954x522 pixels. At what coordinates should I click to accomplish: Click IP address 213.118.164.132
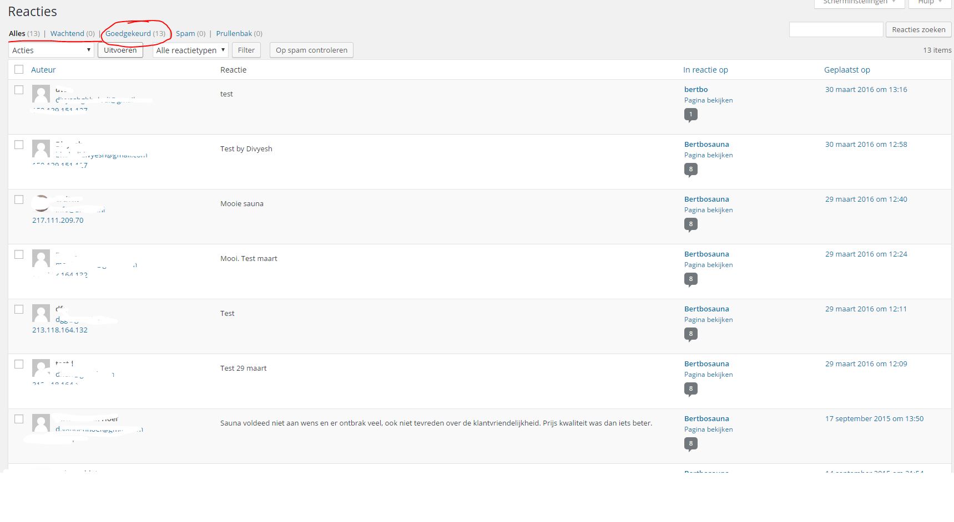[x=60, y=330]
